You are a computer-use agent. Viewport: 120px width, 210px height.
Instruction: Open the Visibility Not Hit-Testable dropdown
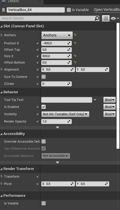(x=65, y=114)
